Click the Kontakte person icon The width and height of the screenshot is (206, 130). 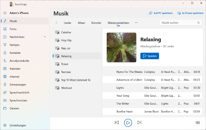click(x=5, y=53)
